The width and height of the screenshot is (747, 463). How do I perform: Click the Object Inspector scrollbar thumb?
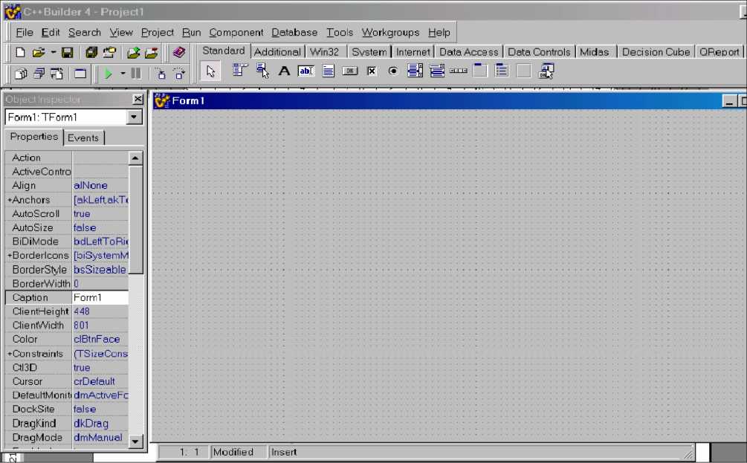135,219
